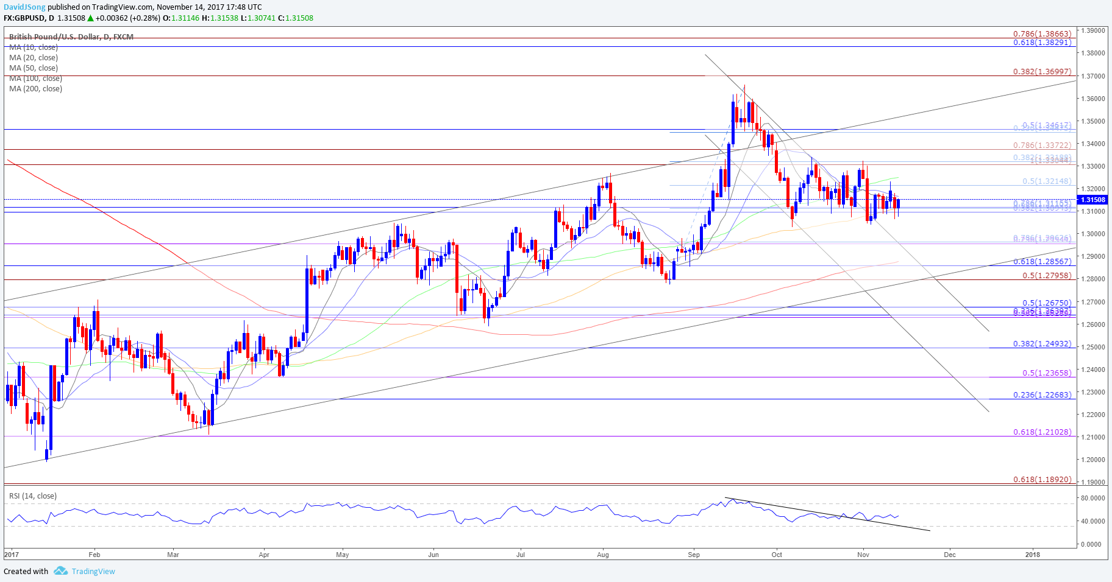Image resolution: width=1112 pixels, height=582 pixels.
Task: Click the 0.5(1.32148) Fibonacci label
Action: click(x=1047, y=181)
